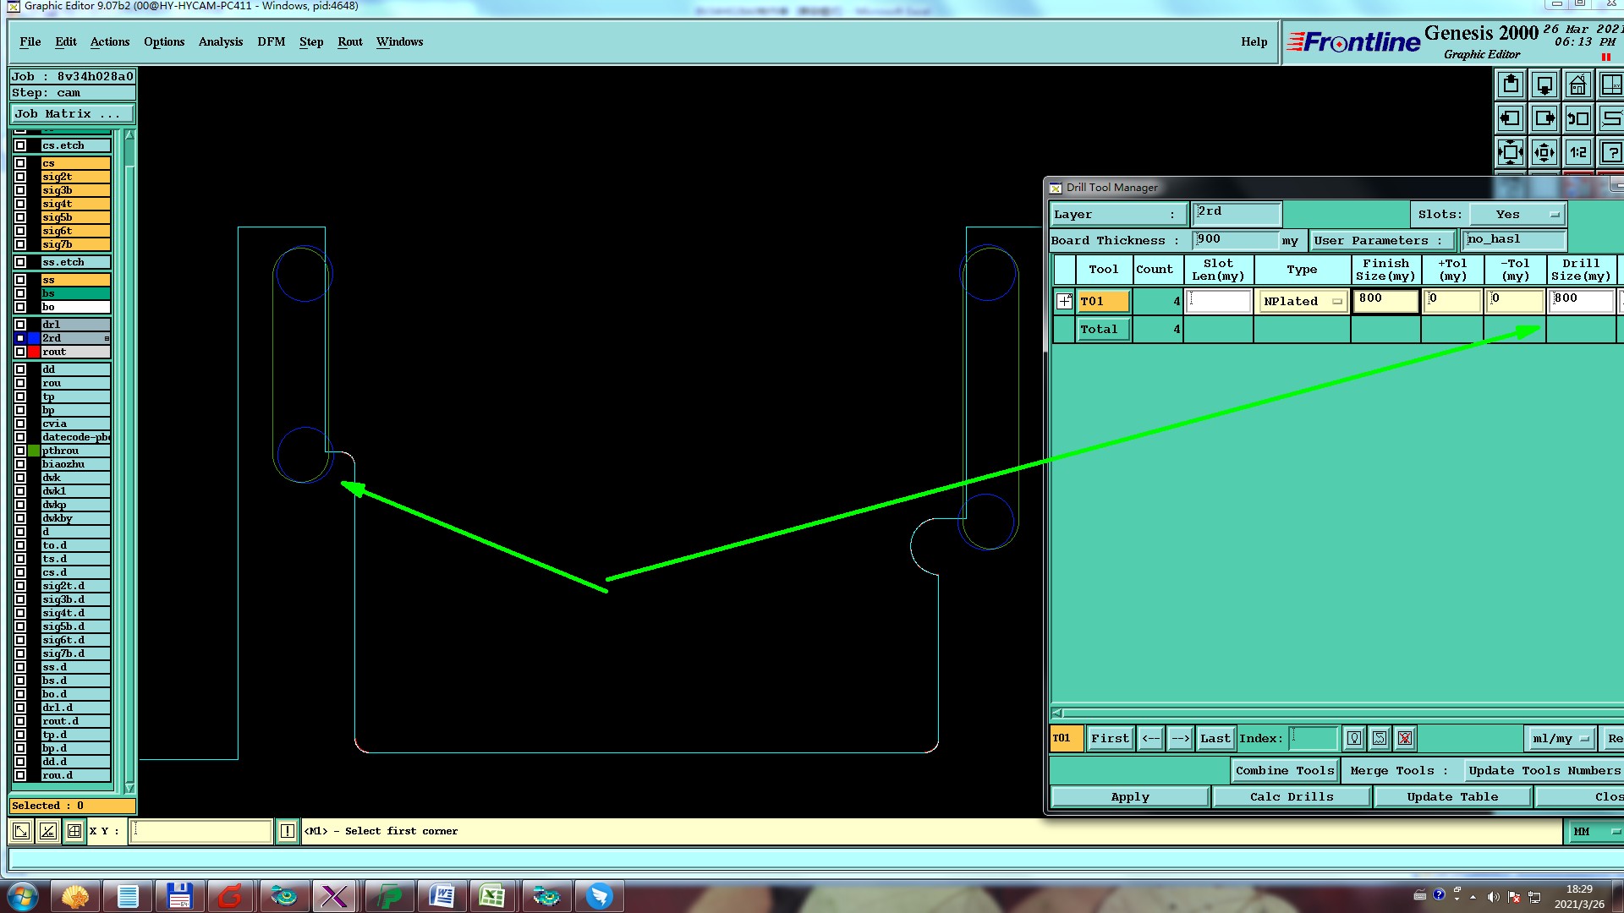
Task: Open the DFM menu
Action: point(271,41)
